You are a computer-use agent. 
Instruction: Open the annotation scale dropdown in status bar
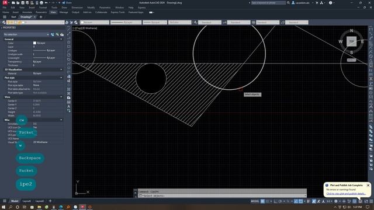[x=330, y=201]
